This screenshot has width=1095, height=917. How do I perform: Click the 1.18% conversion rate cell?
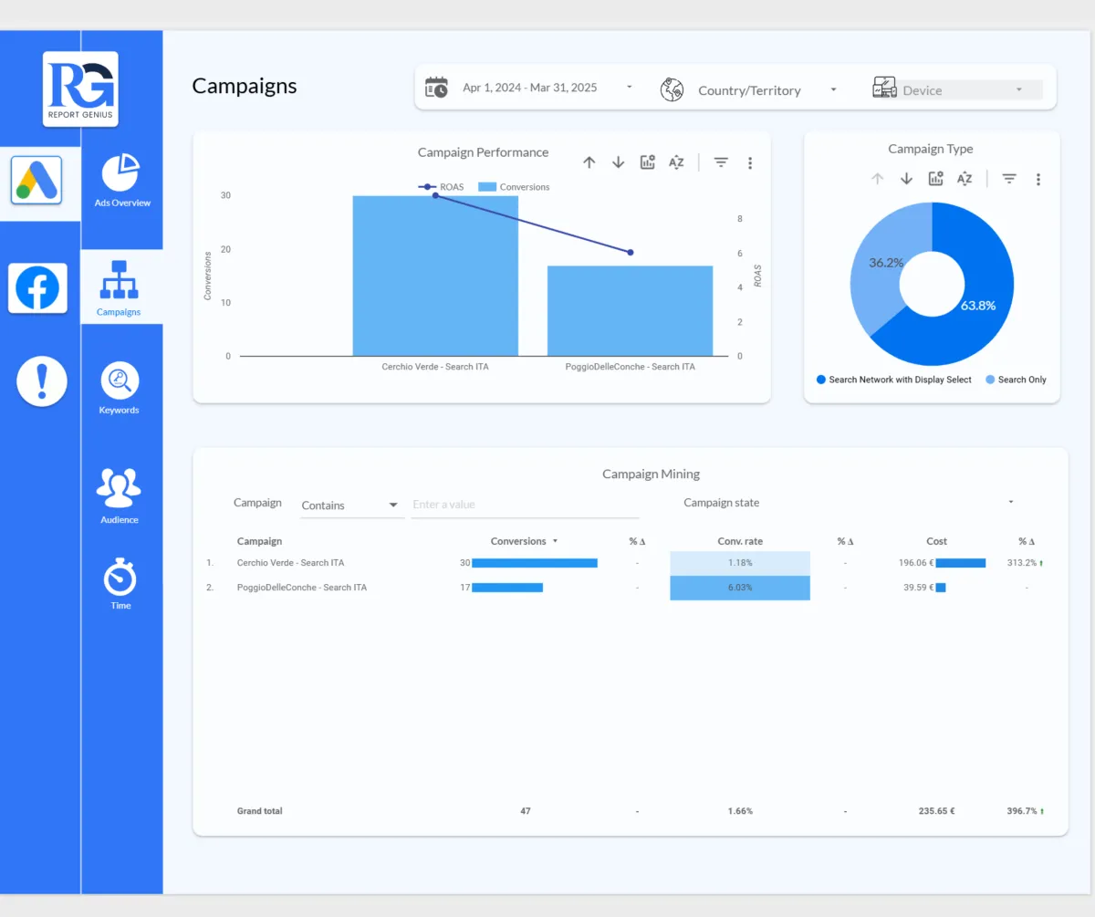coord(740,563)
